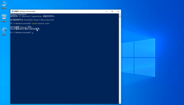Click the 'Winsock' success message line
The width and height of the screenshot is (184, 105).
pyautogui.click(x=21, y=27)
